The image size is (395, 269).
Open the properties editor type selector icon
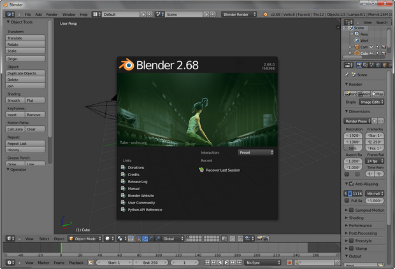(348, 65)
